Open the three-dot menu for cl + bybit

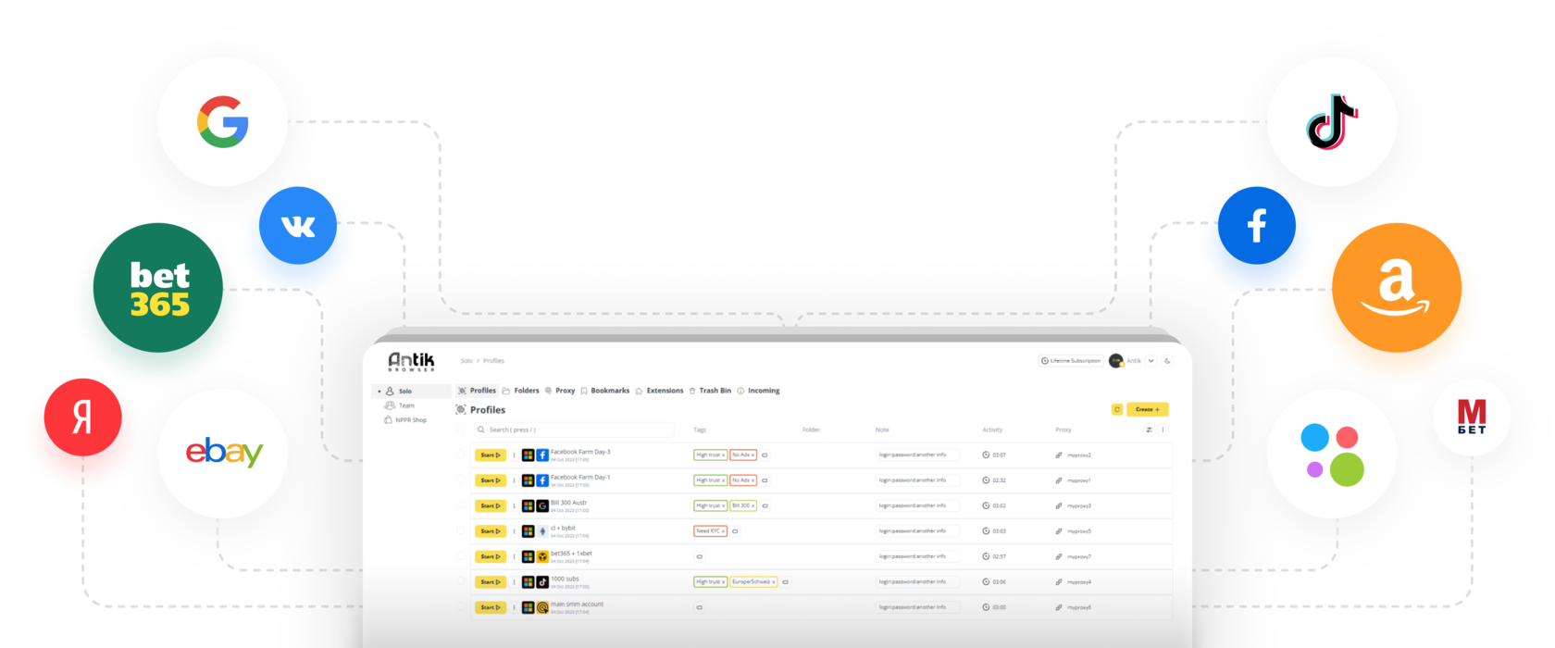point(515,531)
